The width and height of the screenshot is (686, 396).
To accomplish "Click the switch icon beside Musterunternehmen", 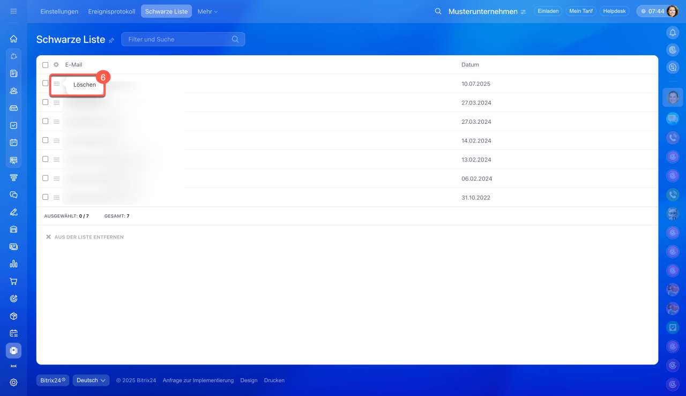I will click(x=523, y=12).
